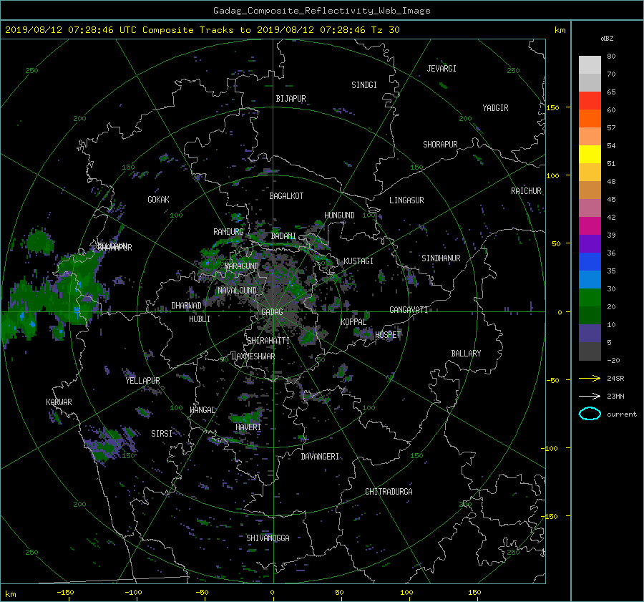The width and height of the screenshot is (644, 602).
Task: Click the dBZ legend heading
Action: (607, 38)
